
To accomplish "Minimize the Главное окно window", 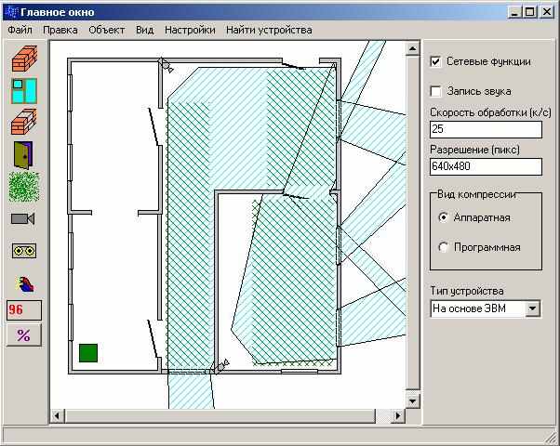I will 514,12.
